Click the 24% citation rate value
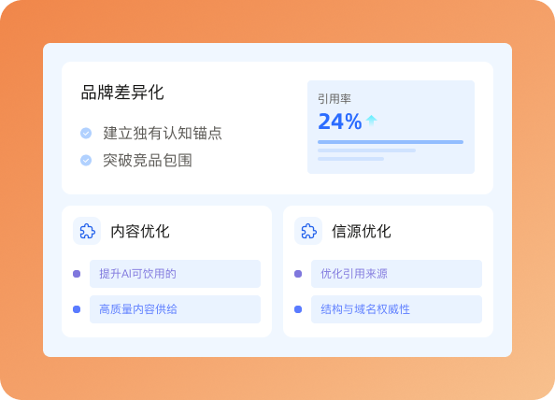This screenshot has width=555, height=400. [x=340, y=121]
